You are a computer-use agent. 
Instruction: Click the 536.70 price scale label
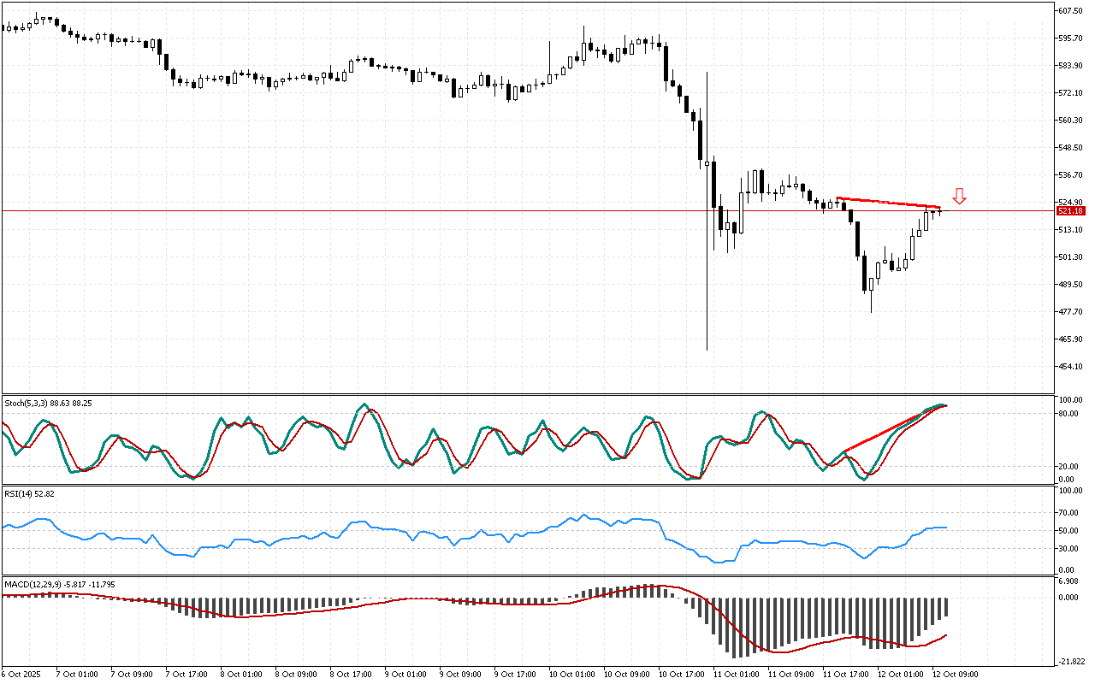[1071, 175]
